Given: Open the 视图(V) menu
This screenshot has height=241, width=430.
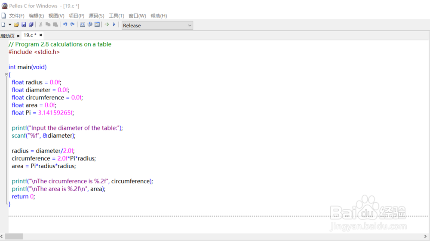Looking at the screenshot, I should coord(56,15).
